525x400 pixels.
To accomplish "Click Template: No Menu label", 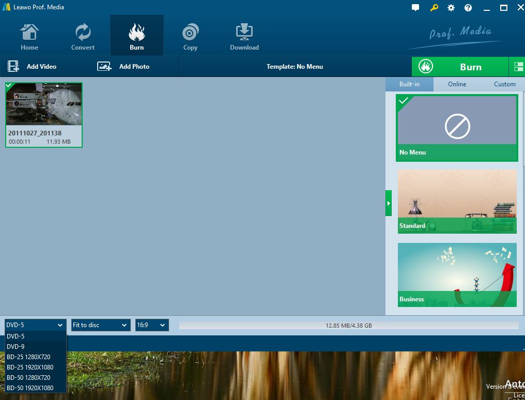I will click(x=295, y=67).
